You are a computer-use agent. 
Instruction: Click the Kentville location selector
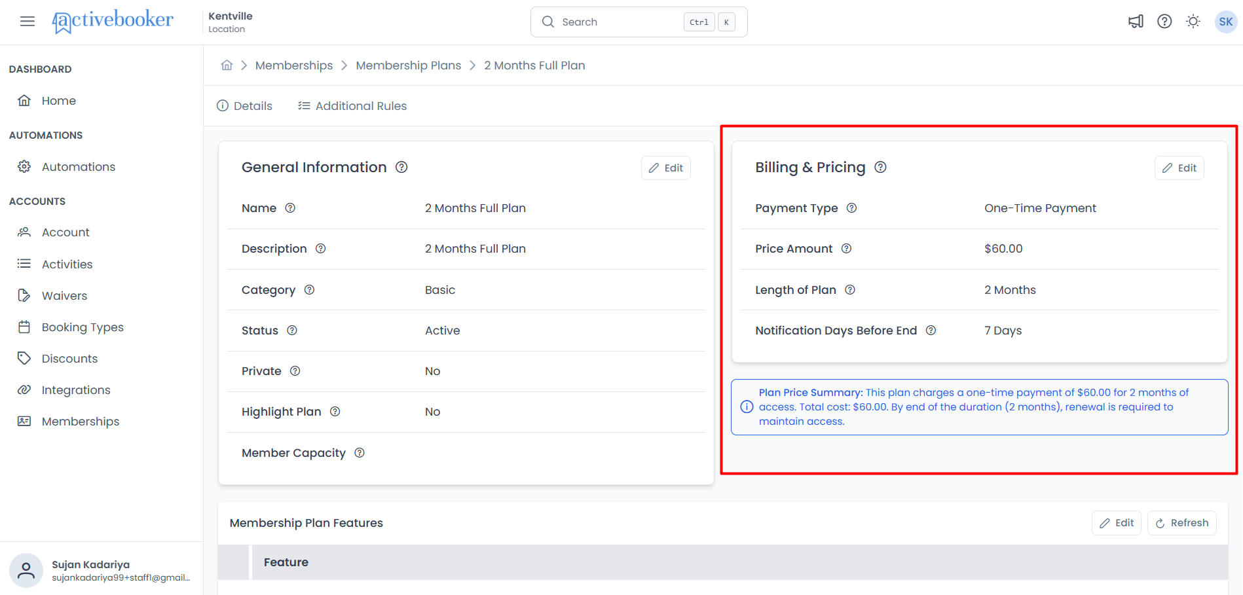[x=231, y=22]
